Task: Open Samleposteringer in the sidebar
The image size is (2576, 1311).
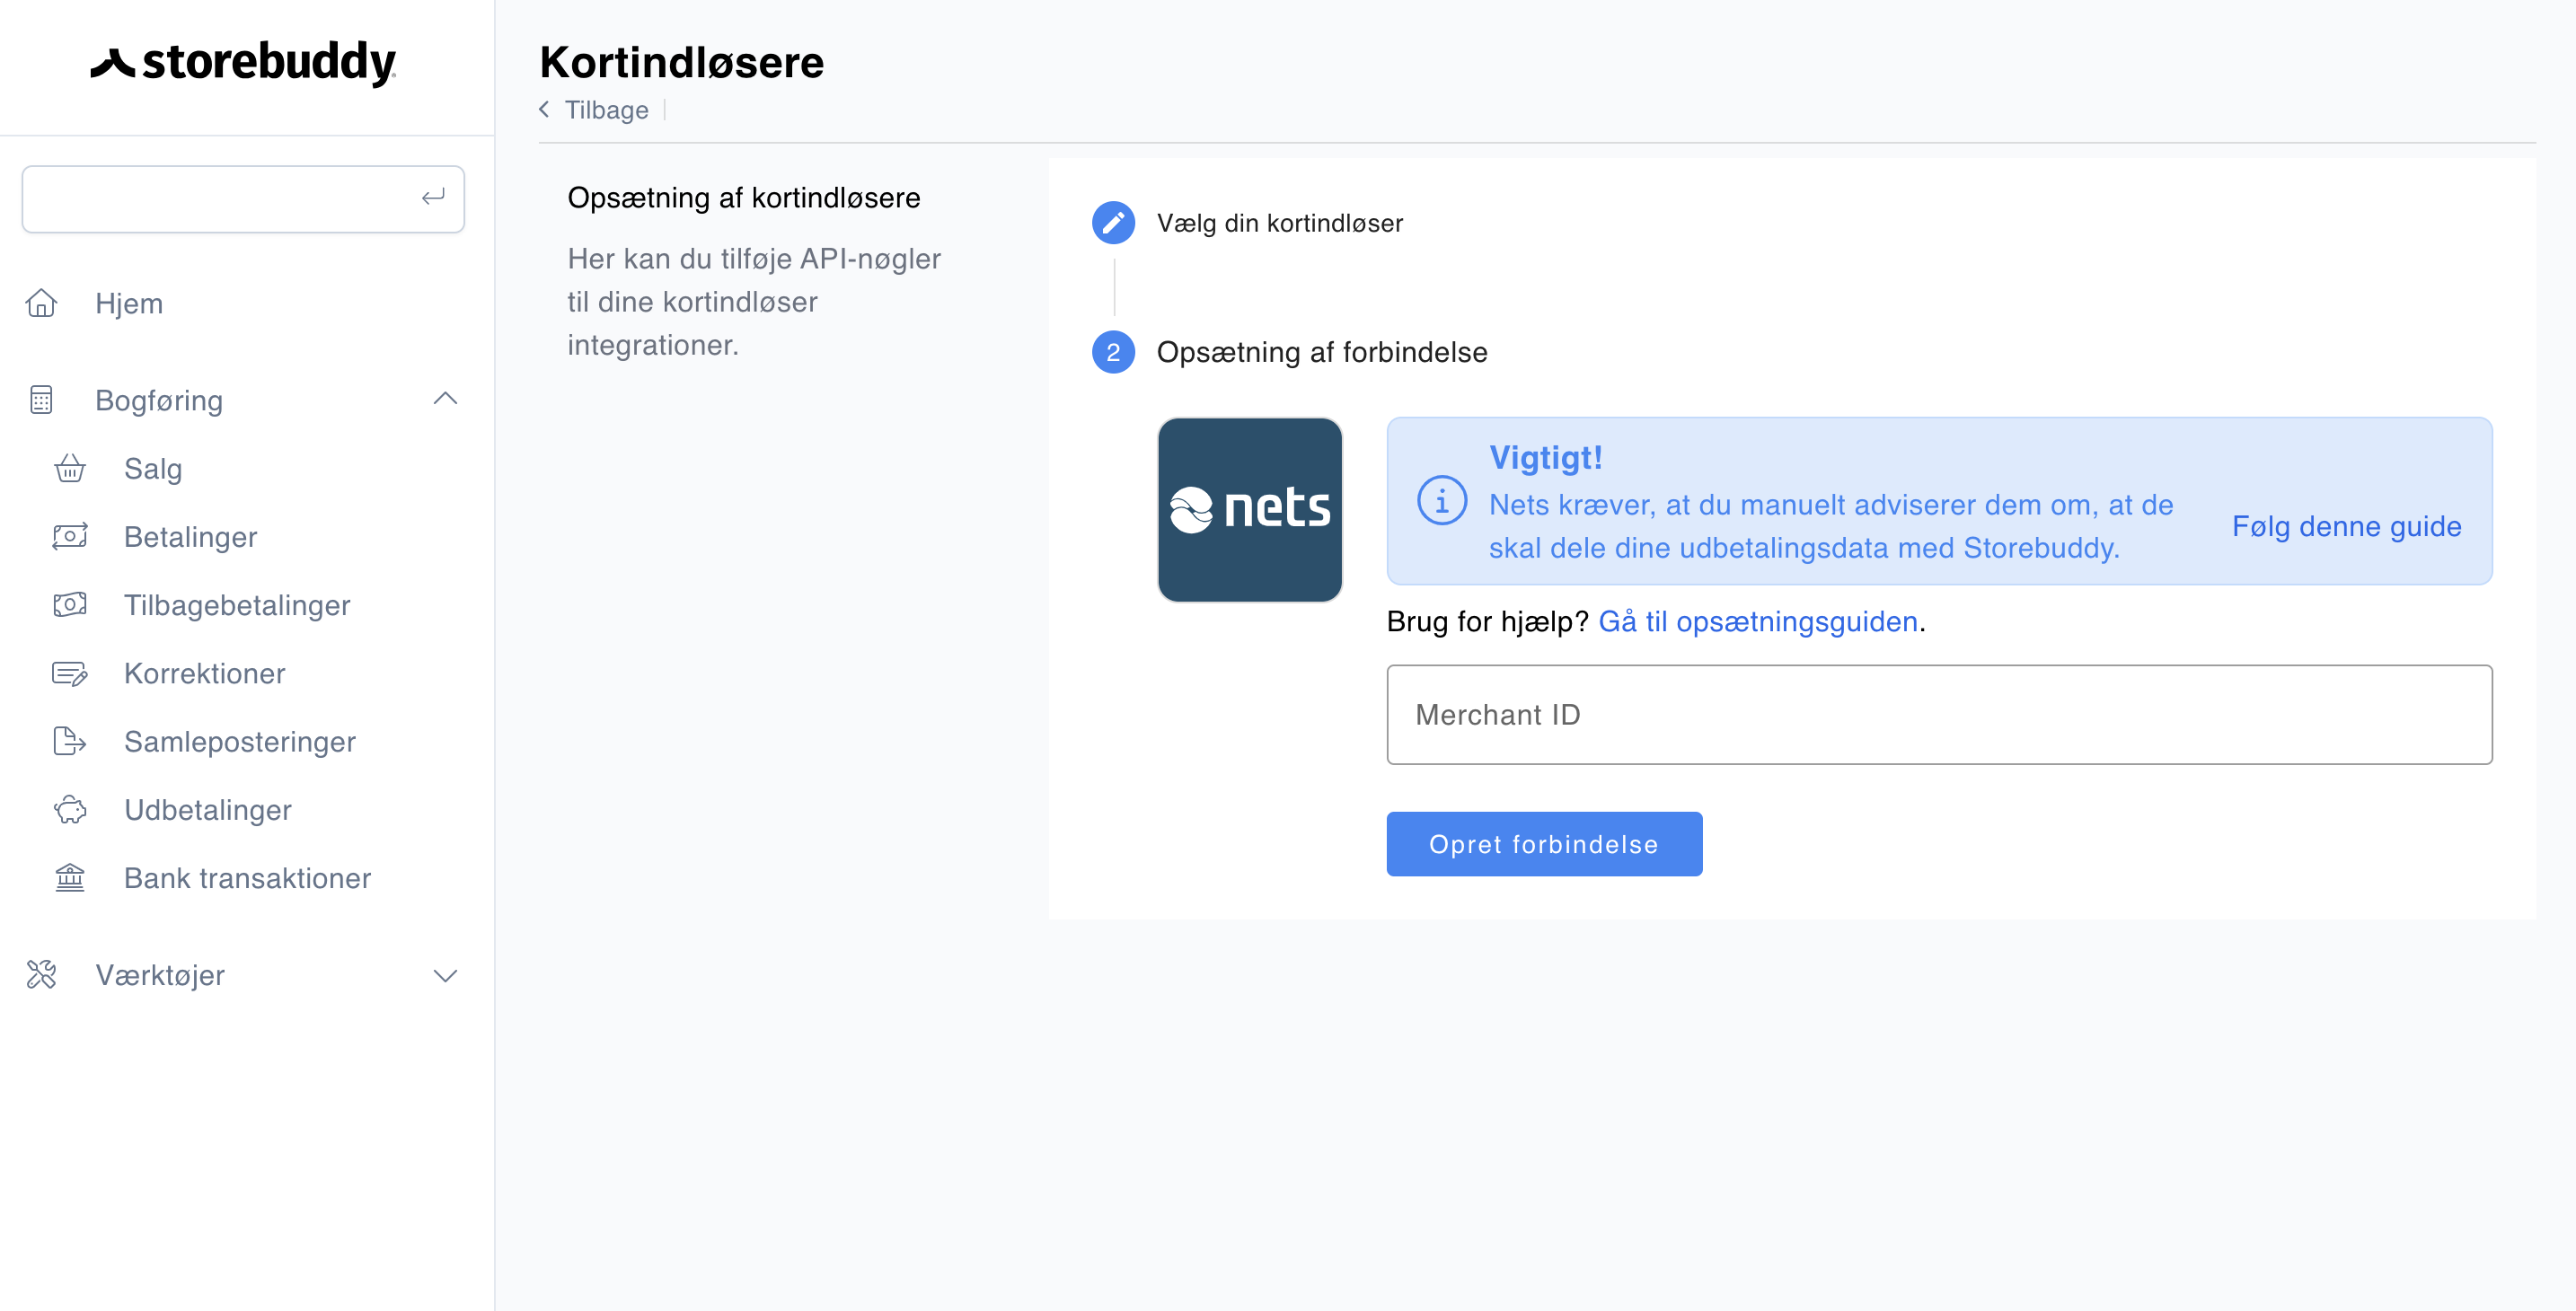Action: point(239,741)
